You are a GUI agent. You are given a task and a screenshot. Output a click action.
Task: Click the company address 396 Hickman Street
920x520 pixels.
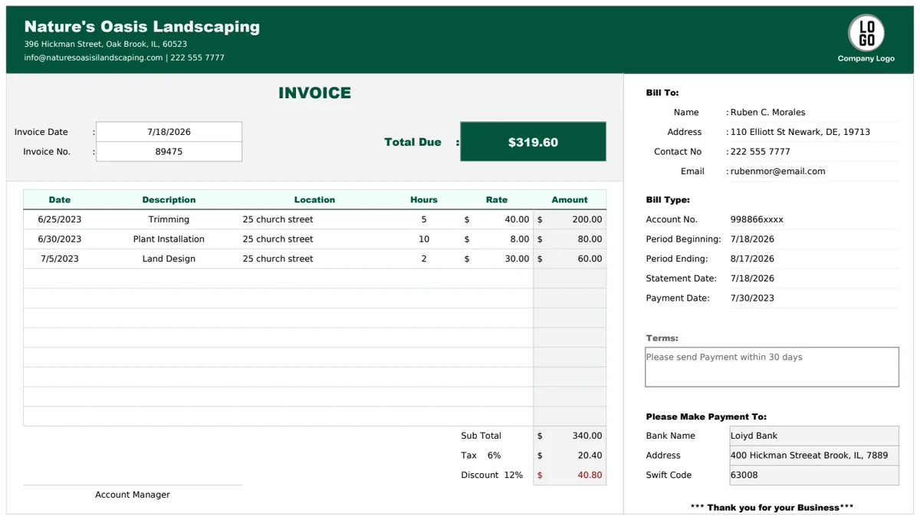pos(105,44)
